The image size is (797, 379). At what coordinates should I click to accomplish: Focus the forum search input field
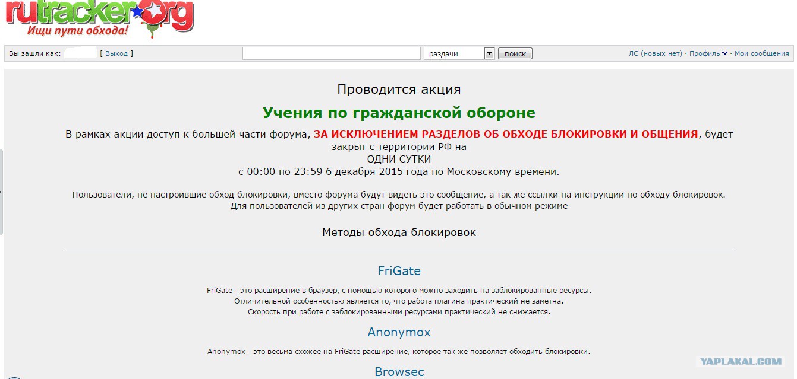[332, 53]
